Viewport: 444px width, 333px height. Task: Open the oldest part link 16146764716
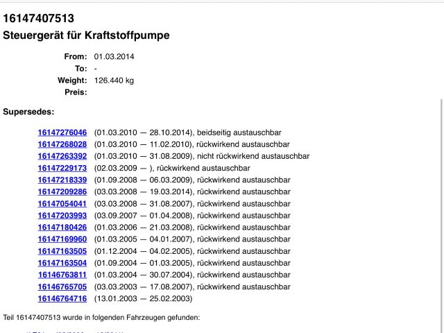(62, 298)
